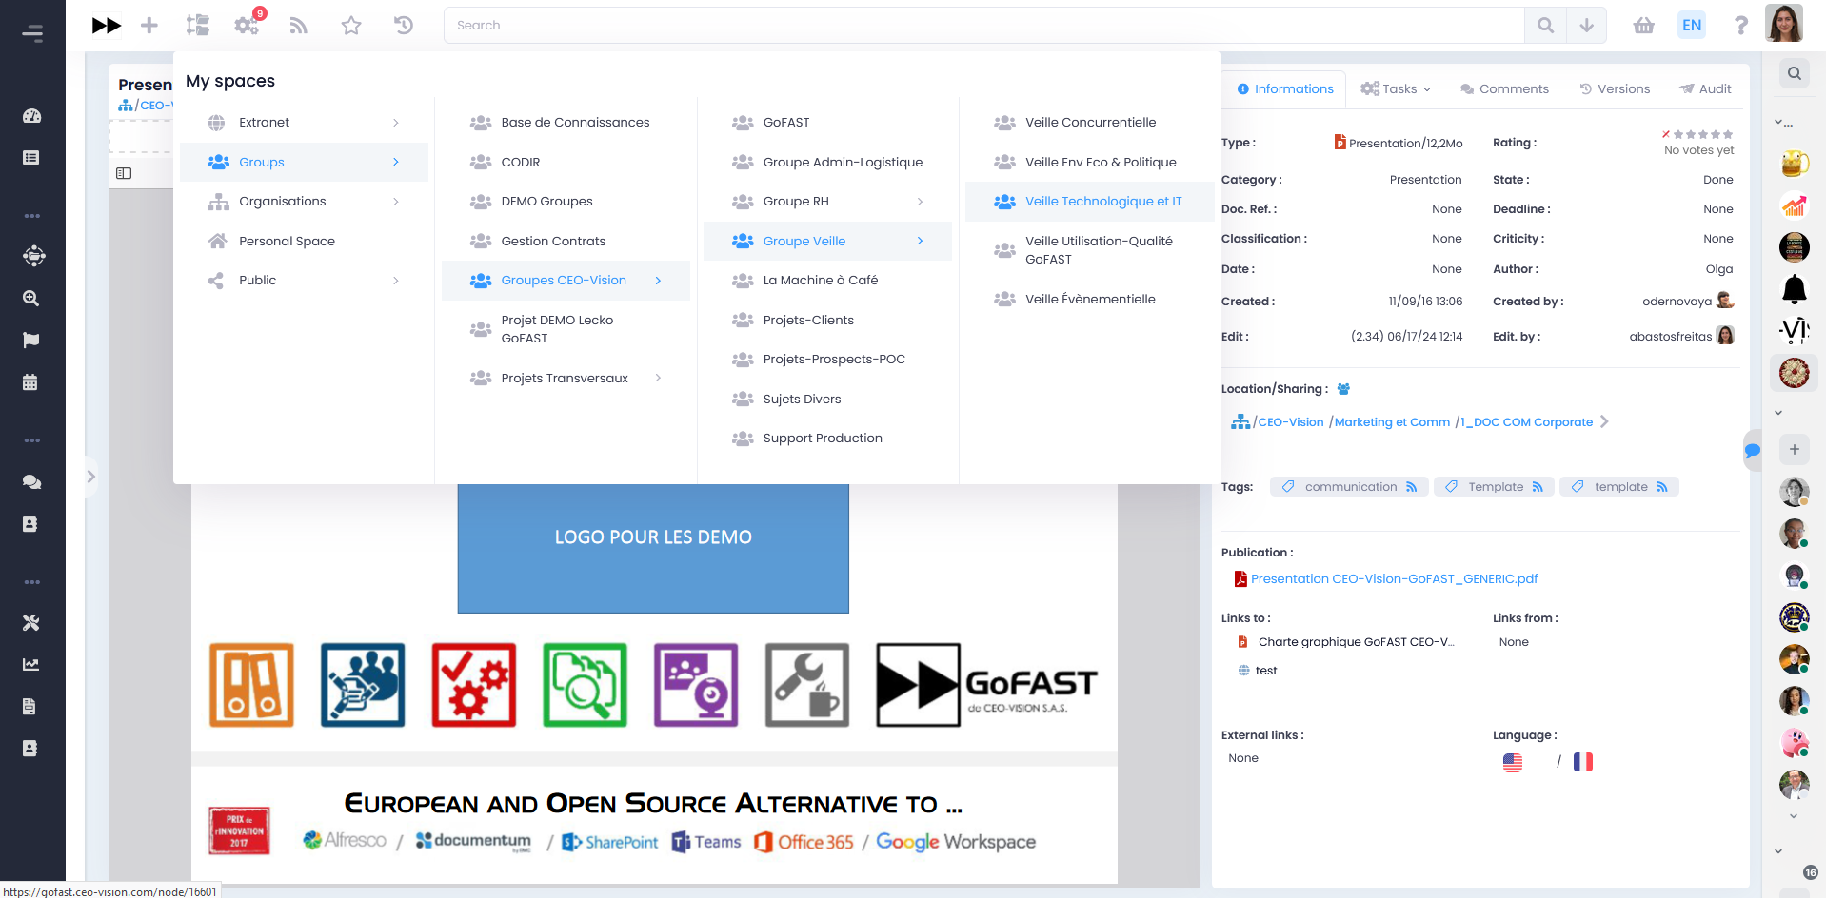Open workflow tasks via gears icon with badge 9
The height and width of the screenshot is (898, 1826).
pos(247,25)
